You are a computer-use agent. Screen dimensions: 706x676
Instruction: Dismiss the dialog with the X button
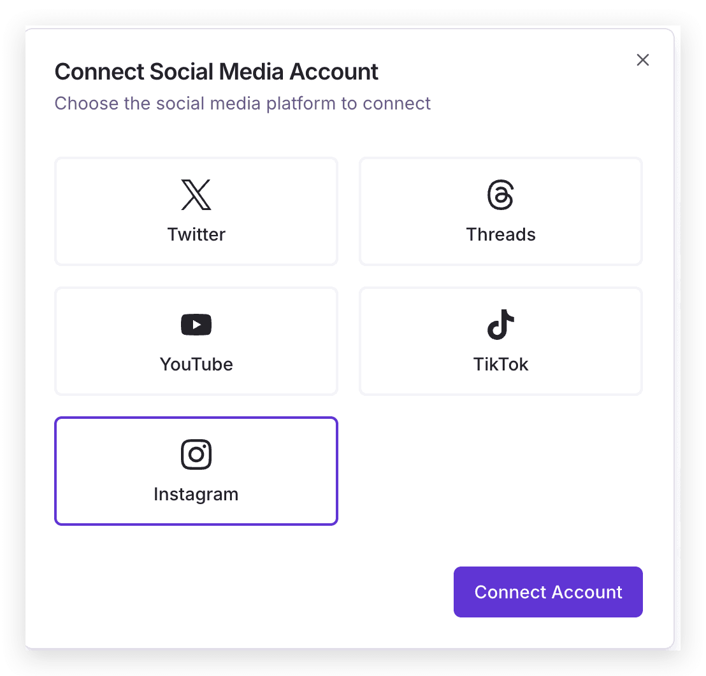[x=642, y=59]
